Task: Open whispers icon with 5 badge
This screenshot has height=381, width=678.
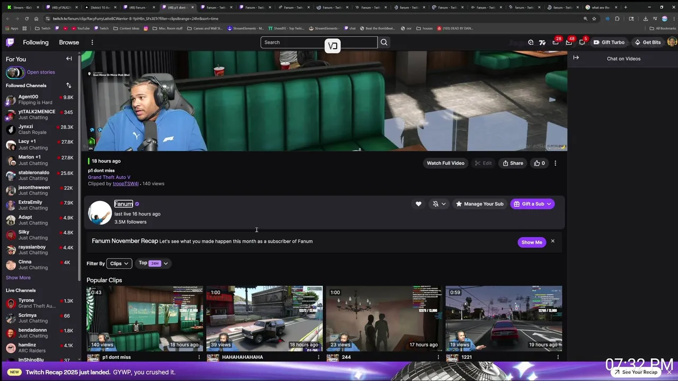Action: (582, 42)
